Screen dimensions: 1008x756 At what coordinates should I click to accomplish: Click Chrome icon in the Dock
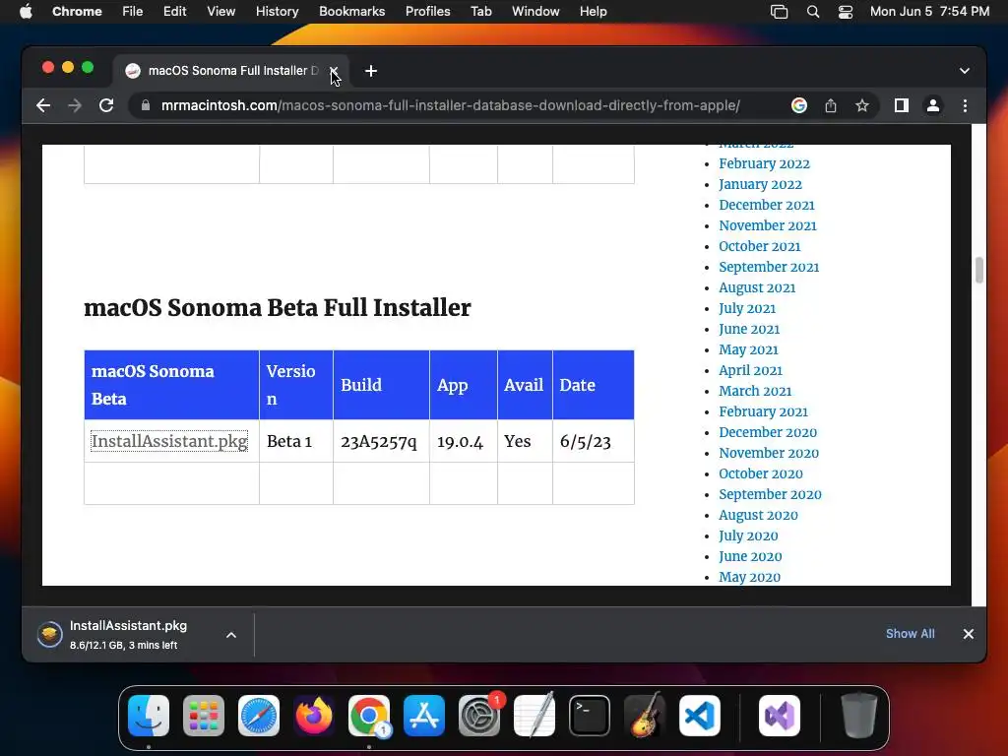tap(369, 716)
